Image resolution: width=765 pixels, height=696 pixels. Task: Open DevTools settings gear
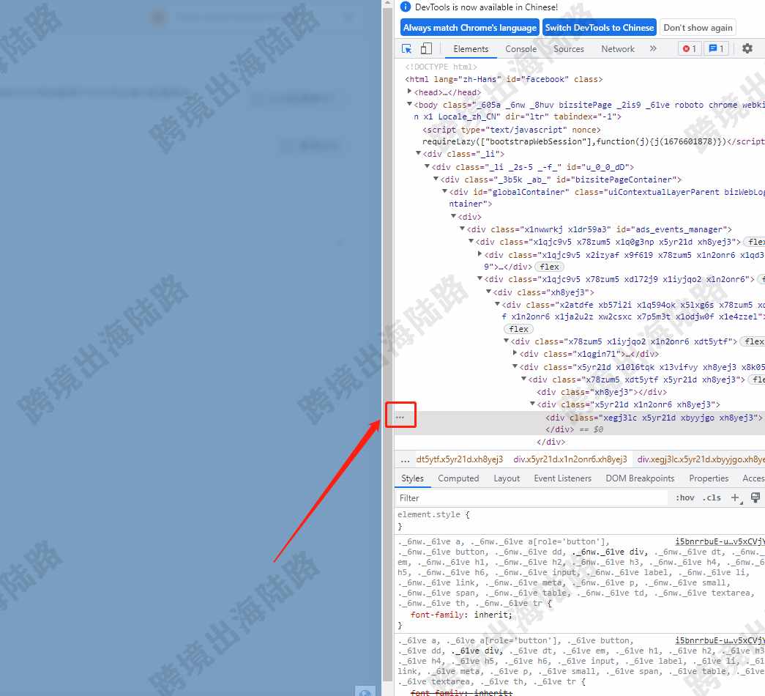(747, 48)
